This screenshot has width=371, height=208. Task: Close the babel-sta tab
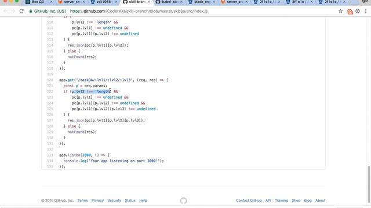pyautogui.click(x=181, y=2)
